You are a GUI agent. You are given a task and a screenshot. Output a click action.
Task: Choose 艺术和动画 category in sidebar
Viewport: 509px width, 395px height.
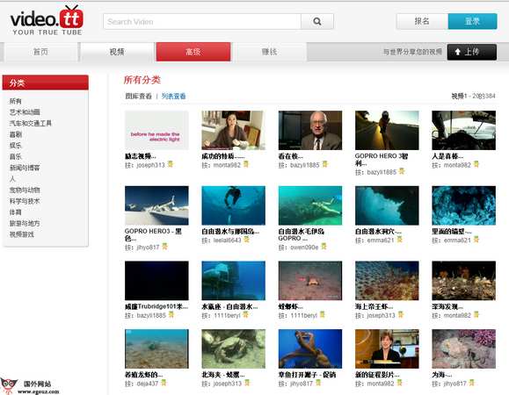[25, 112]
